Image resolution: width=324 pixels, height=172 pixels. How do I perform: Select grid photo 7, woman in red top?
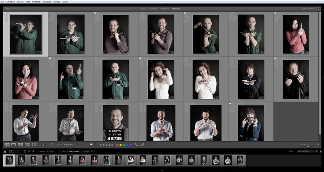(296, 34)
